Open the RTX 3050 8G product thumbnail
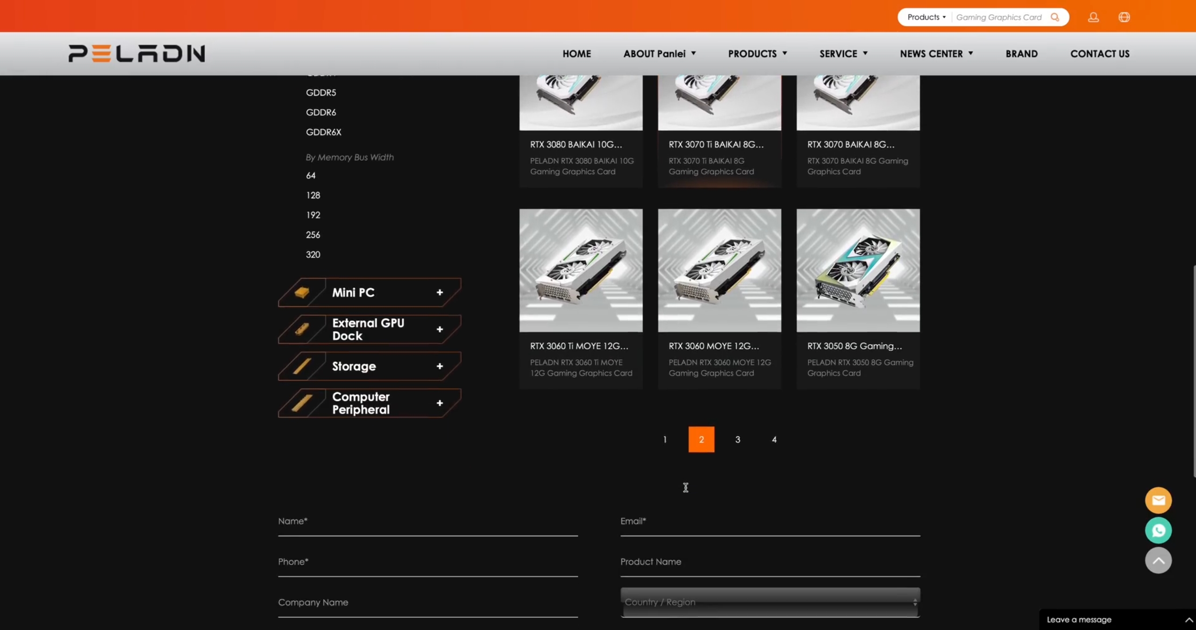The width and height of the screenshot is (1196, 630). click(x=858, y=270)
